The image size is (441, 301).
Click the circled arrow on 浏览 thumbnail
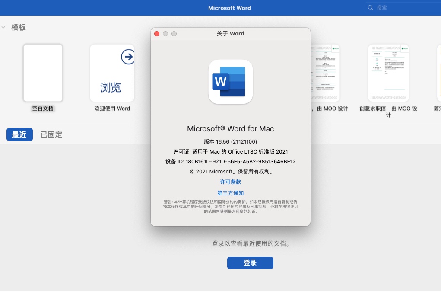point(127,57)
